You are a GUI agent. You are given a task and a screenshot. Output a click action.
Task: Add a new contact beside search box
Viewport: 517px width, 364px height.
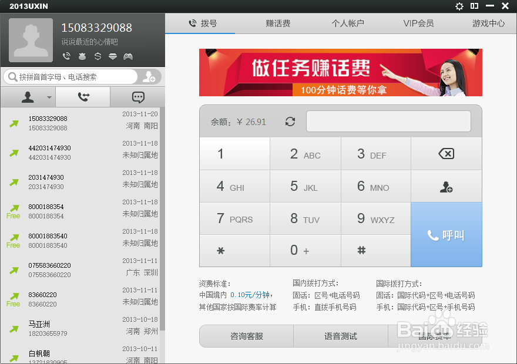pos(149,77)
